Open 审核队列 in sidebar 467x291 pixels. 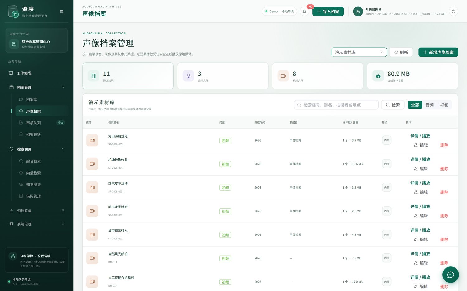pos(42,123)
